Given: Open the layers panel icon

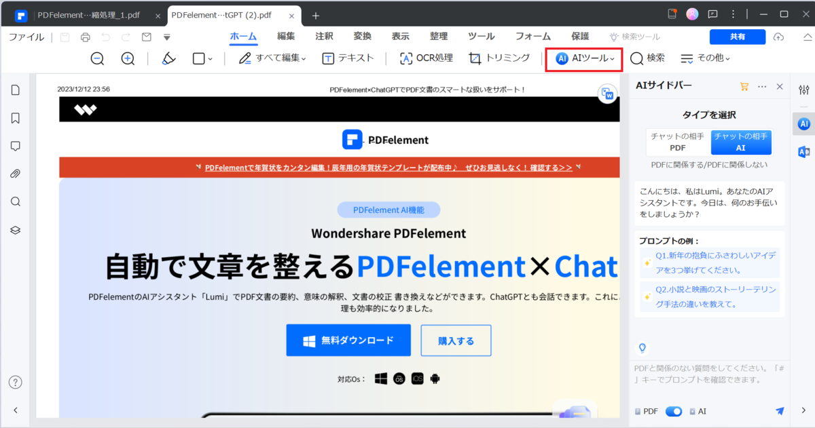Looking at the screenshot, I should tap(15, 230).
